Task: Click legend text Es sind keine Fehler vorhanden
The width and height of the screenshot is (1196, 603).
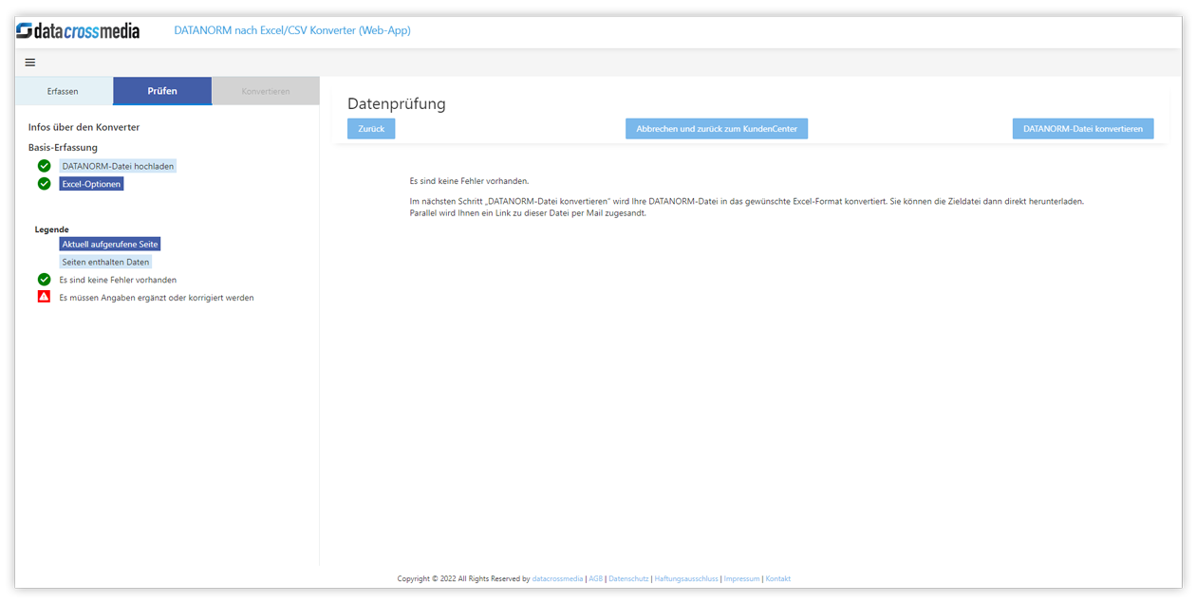Action: coord(118,280)
